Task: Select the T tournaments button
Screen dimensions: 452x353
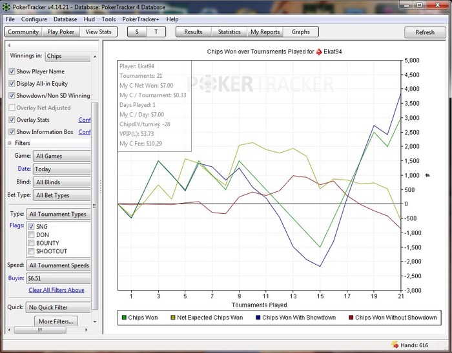Action: pos(156,32)
